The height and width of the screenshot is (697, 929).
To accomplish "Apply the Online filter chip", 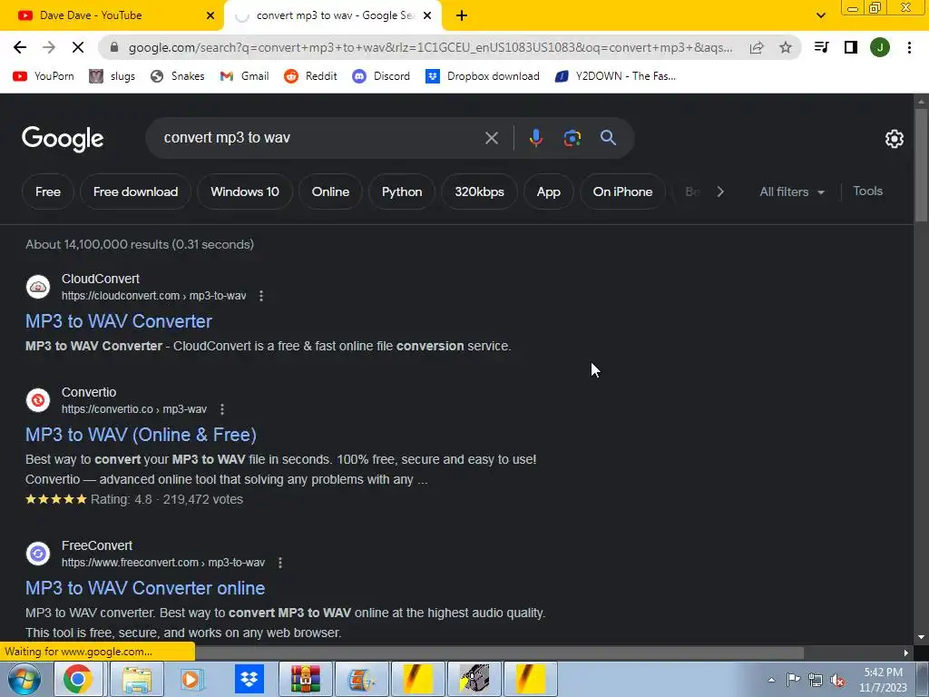I will tap(330, 191).
